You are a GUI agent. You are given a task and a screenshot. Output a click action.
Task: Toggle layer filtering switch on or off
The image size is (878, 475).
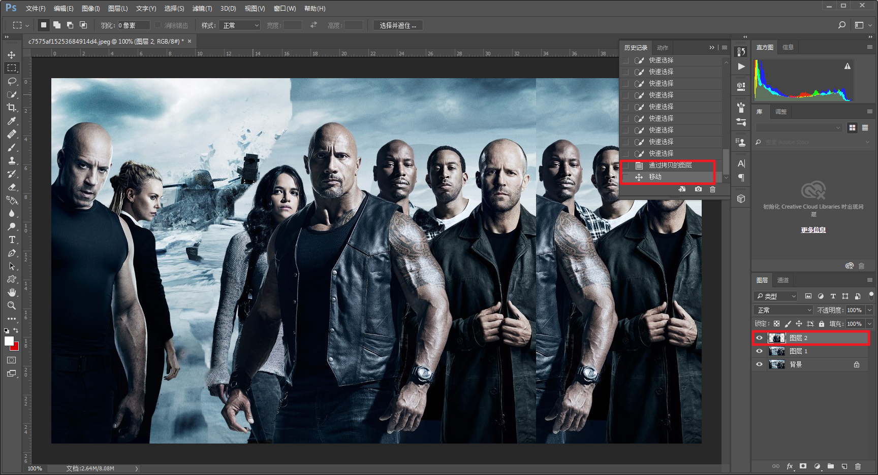pyautogui.click(x=871, y=295)
